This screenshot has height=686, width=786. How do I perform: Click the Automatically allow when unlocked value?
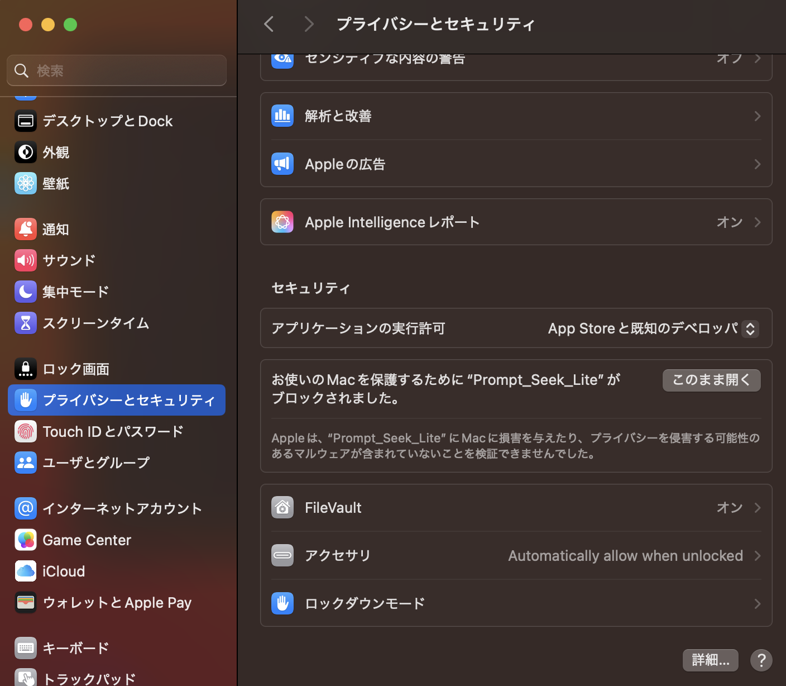point(625,555)
